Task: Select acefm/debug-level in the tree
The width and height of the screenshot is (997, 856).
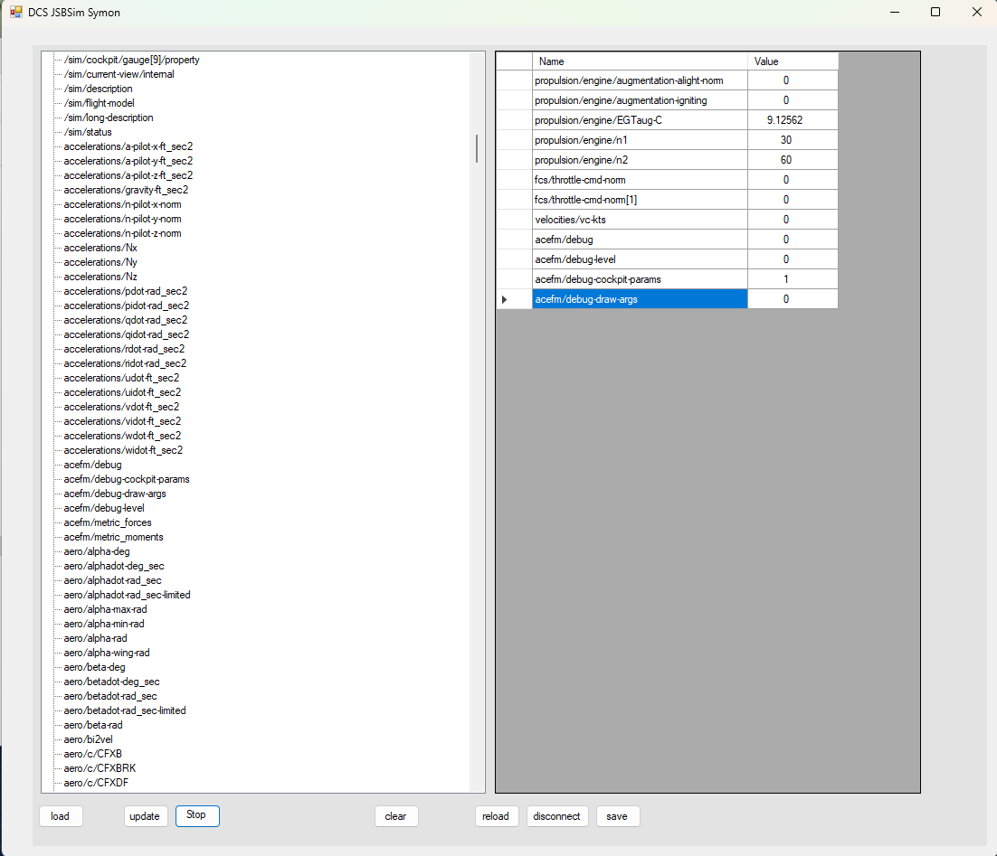Action: (x=104, y=508)
